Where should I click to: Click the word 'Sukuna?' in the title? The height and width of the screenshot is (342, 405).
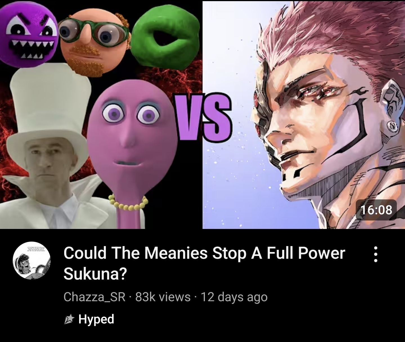(95, 273)
